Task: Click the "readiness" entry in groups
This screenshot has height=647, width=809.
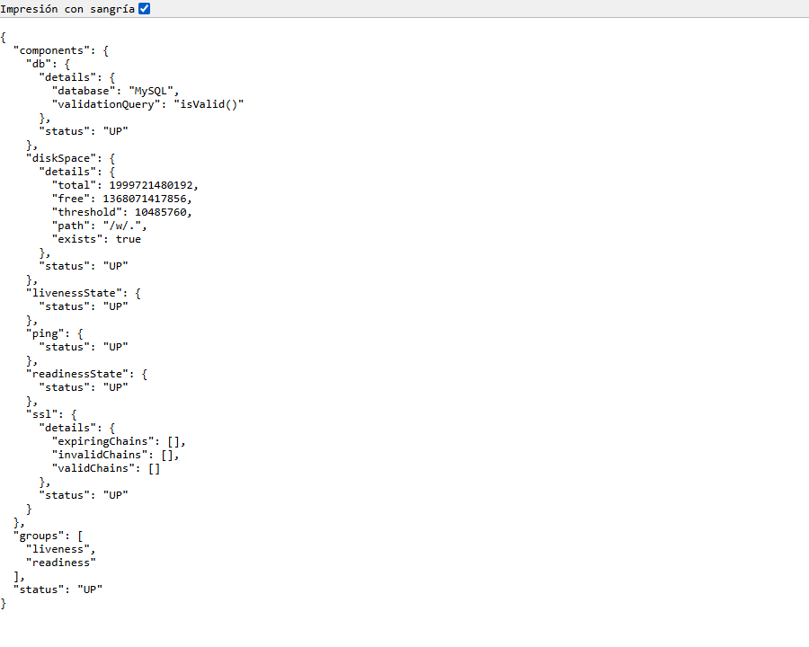Action: point(61,563)
